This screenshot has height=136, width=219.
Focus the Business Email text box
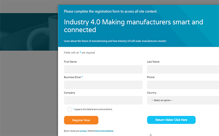point(103,85)
